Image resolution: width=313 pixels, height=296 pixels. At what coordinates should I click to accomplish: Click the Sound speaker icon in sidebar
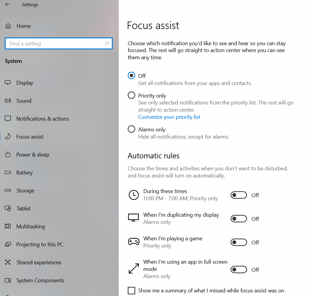(x=8, y=101)
